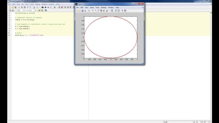Cut selected text in the editor toolbar
This screenshot has height=123, width=219.
(x=19, y=7)
